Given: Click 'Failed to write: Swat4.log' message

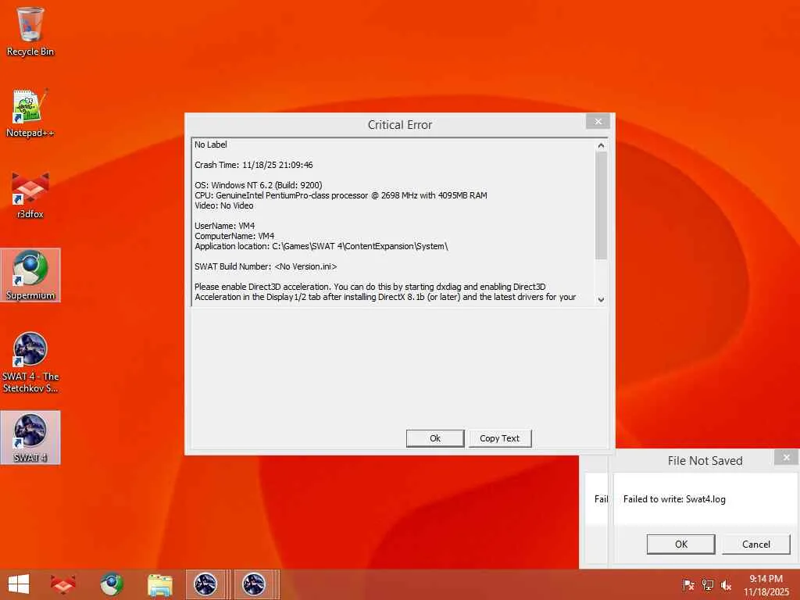Looking at the screenshot, I should tap(674, 499).
